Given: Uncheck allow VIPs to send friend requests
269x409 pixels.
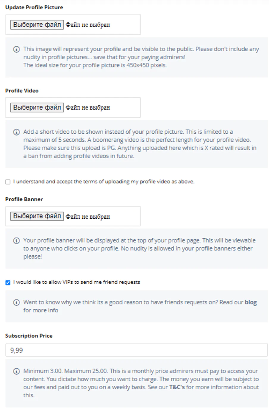Looking at the screenshot, I should 8,283.
